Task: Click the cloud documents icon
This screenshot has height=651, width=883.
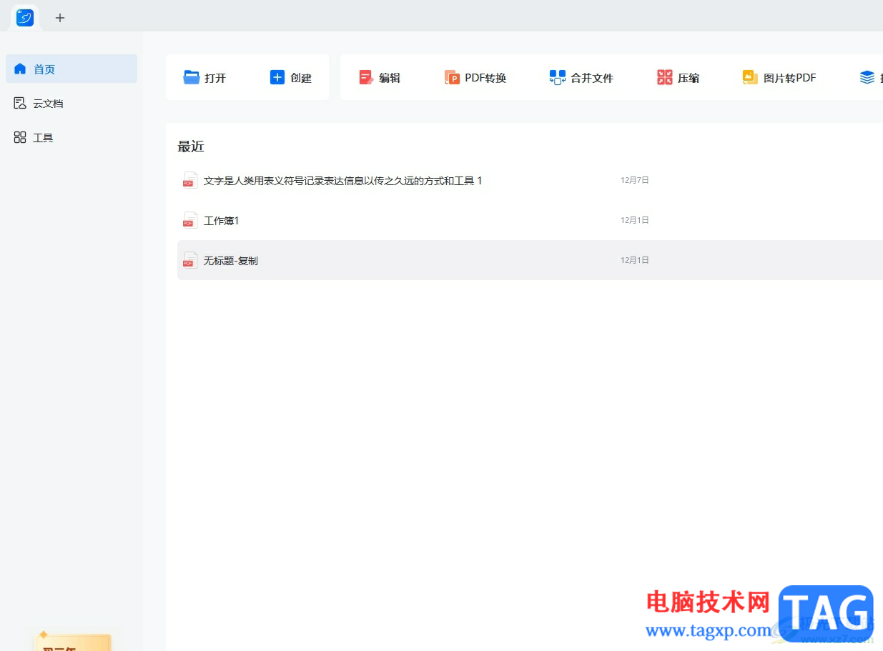Action: [x=20, y=103]
